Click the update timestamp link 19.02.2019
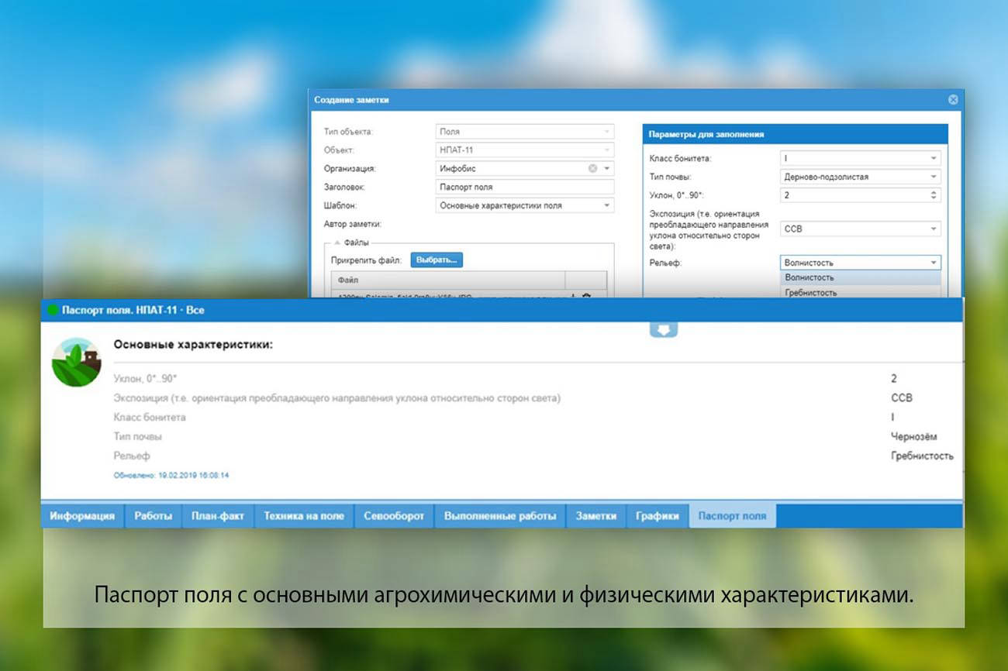 pyautogui.click(x=171, y=475)
